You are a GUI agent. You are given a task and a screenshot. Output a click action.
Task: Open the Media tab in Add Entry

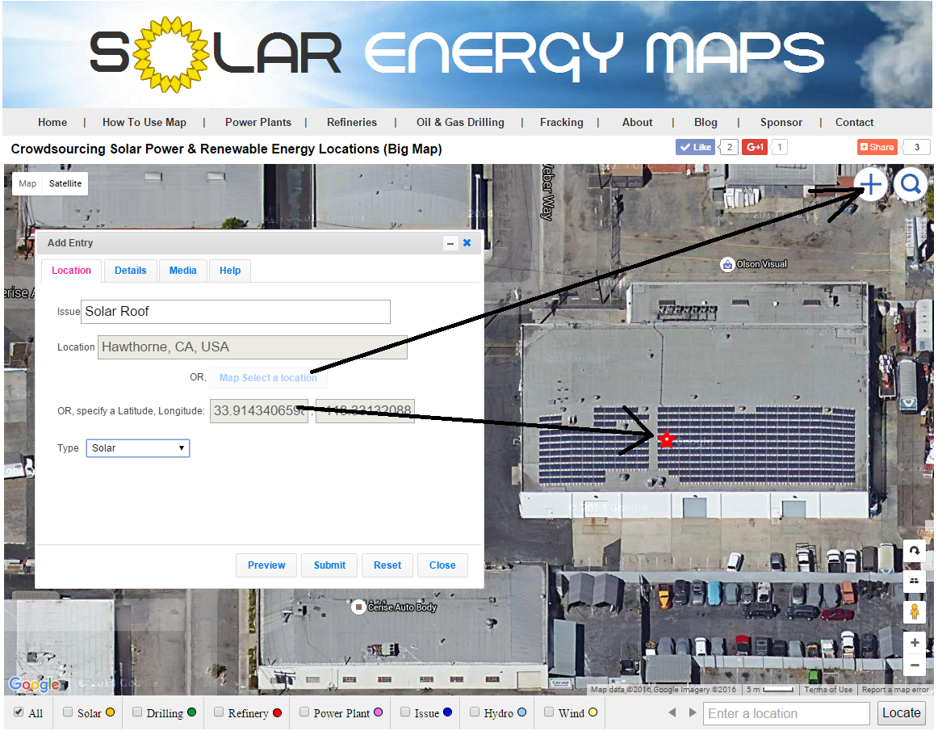point(183,271)
